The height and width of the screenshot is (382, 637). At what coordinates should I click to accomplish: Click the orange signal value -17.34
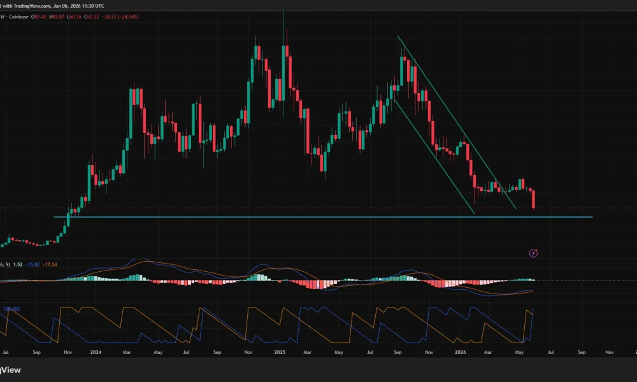pyautogui.click(x=50, y=264)
